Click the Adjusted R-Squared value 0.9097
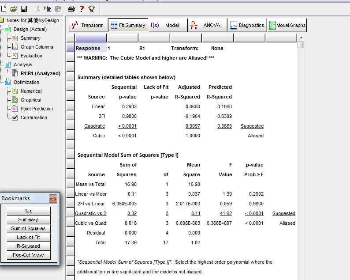This screenshot has height=280, width=350. click(x=193, y=126)
